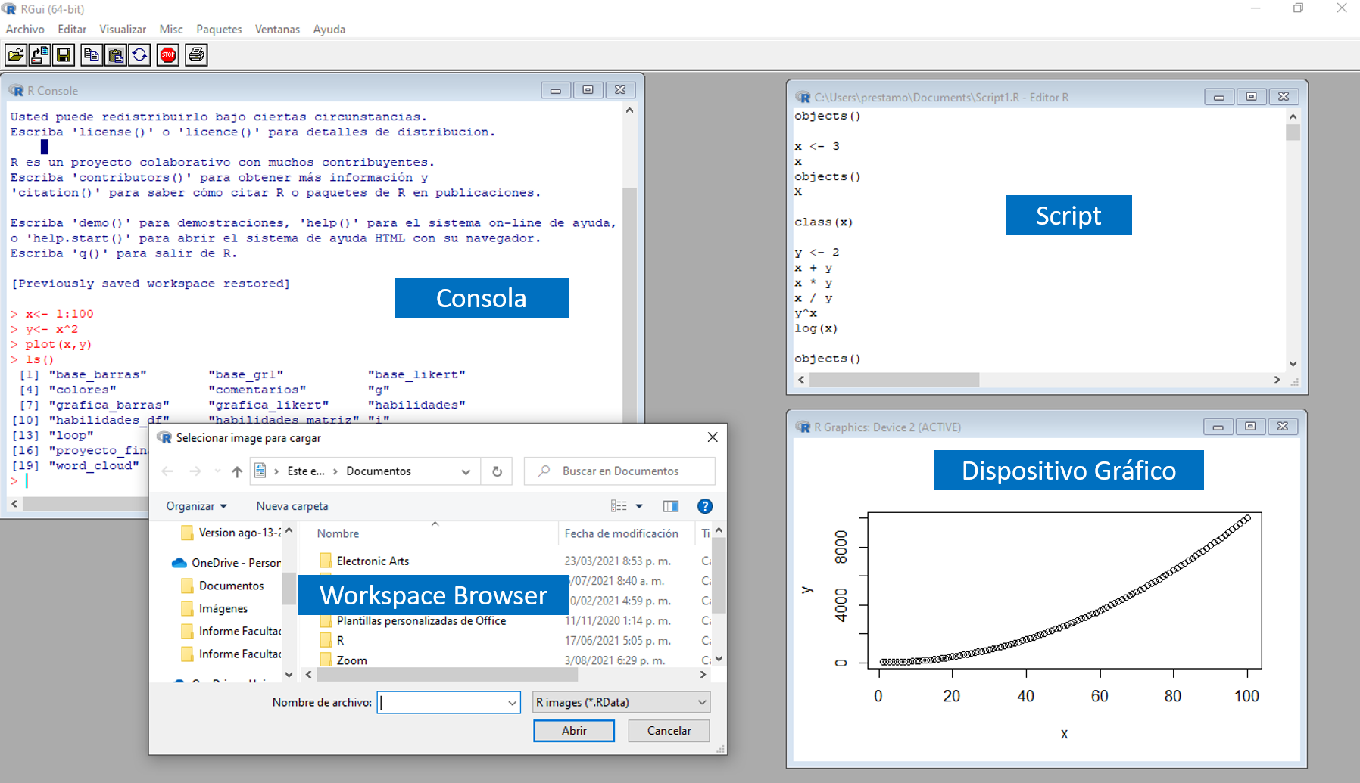
Task: Click the Save floppy disk icon
Action: pyautogui.click(x=64, y=55)
